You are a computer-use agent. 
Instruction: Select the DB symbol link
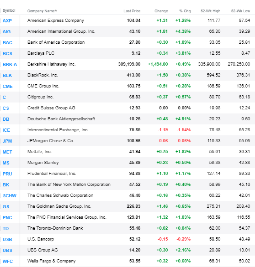(6, 119)
